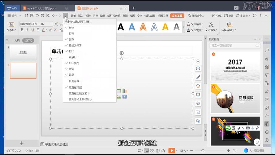
Task: Click the insert table placeholder icon
Action: point(119,91)
